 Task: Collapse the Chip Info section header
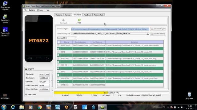(x=39, y=69)
